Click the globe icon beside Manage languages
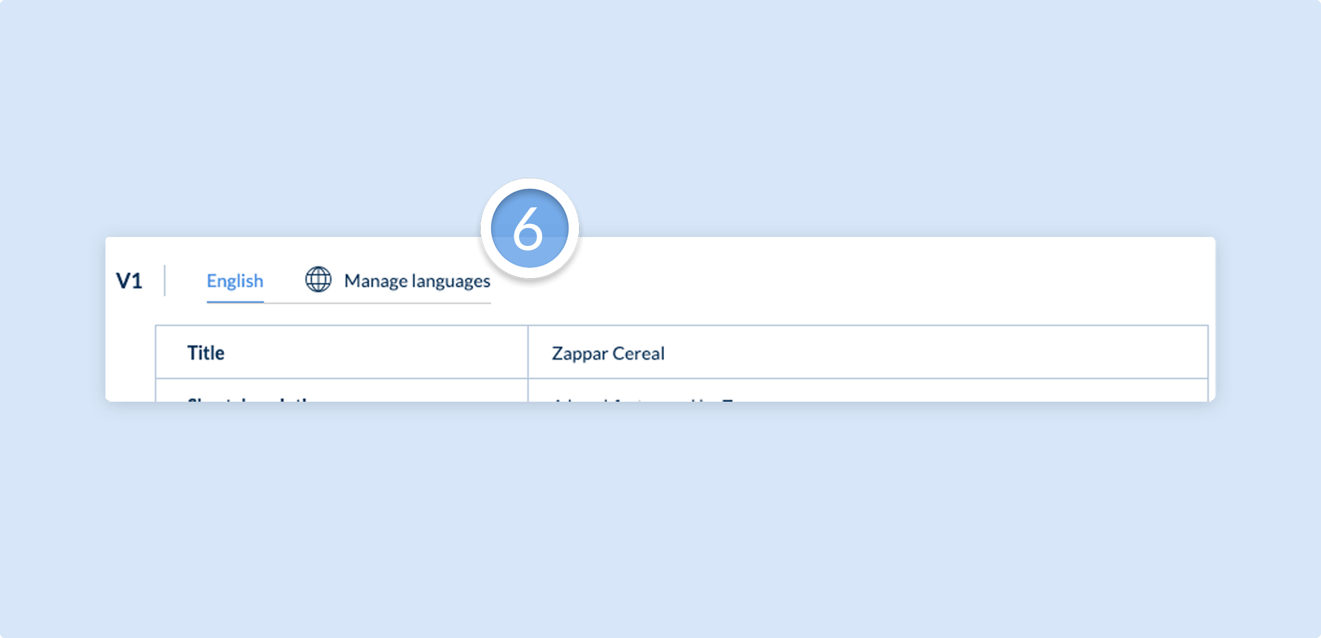The image size is (1321, 638). (x=319, y=280)
